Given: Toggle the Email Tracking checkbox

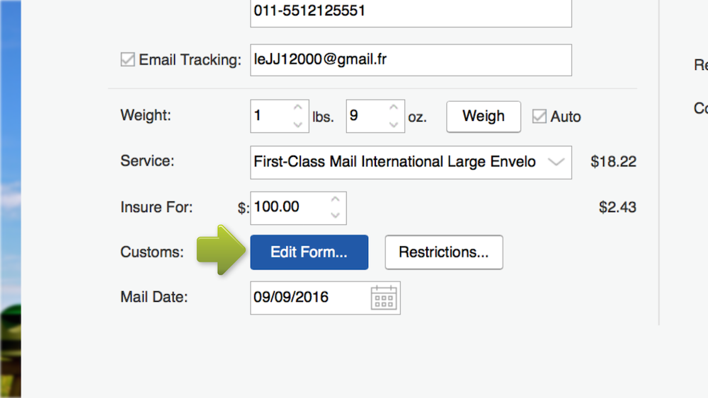Looking at the screenshot, I should coord(127,60).
